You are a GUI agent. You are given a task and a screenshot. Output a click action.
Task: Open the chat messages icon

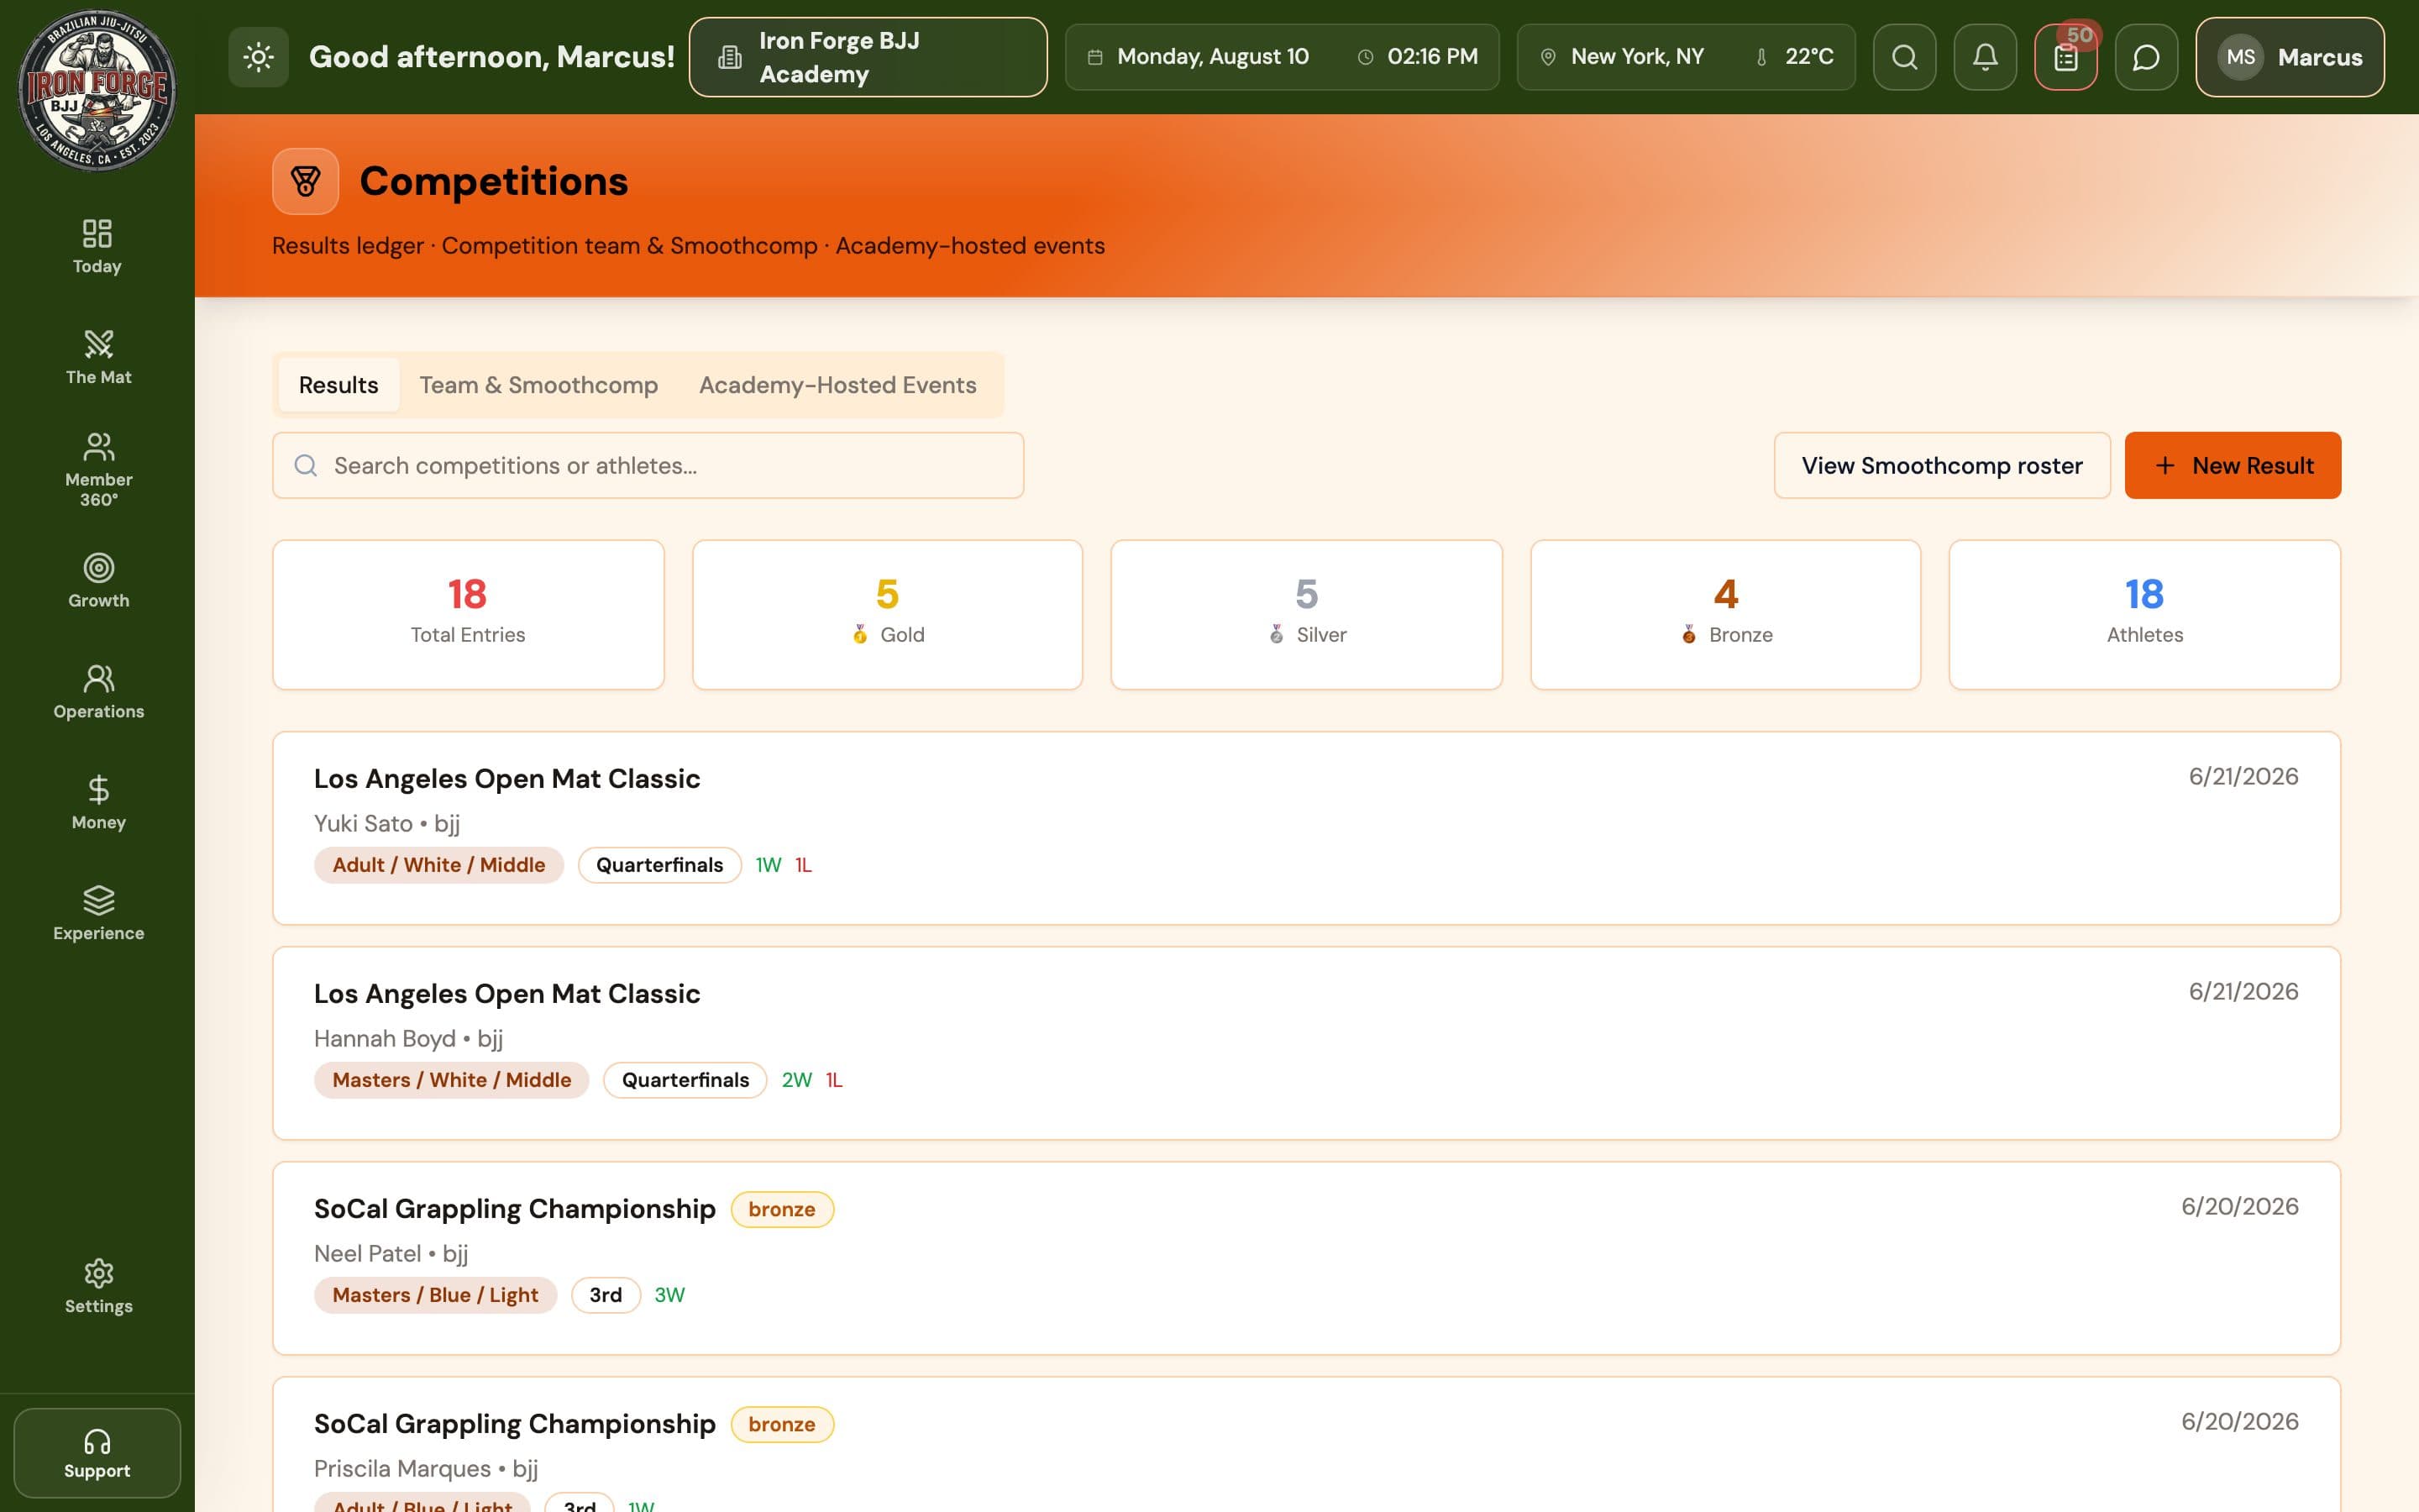2146,57
